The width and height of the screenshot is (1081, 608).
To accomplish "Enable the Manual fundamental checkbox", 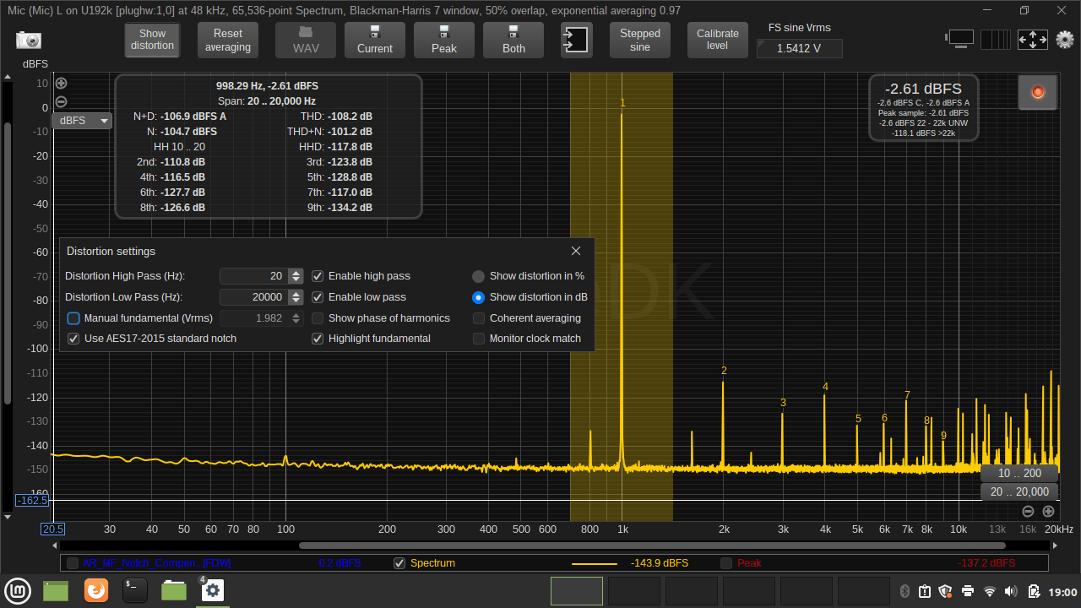I will tap(73, 318).
